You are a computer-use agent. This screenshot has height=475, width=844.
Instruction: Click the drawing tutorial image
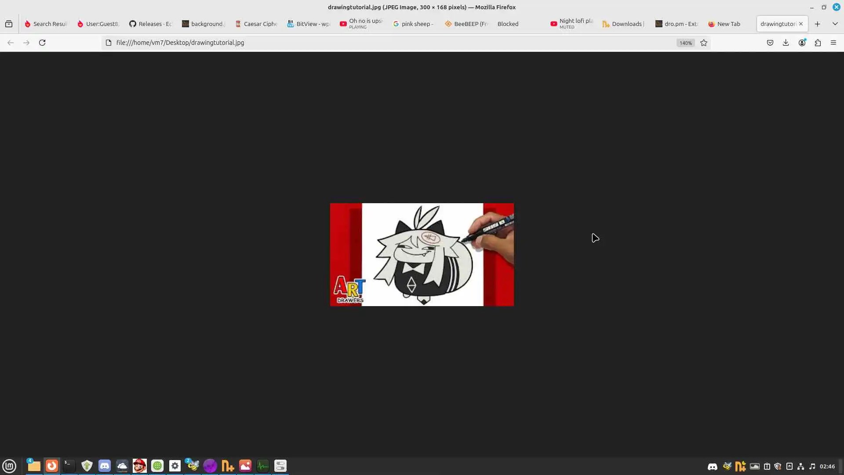[x=422, y=254]
